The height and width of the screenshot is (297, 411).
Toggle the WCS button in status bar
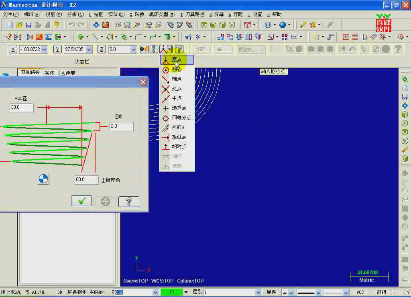360,292
